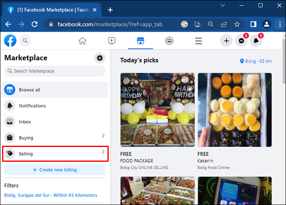Screen dimensions: 286x205
Task: Open the tab search dropdown arrow
Action: point(222,5)
